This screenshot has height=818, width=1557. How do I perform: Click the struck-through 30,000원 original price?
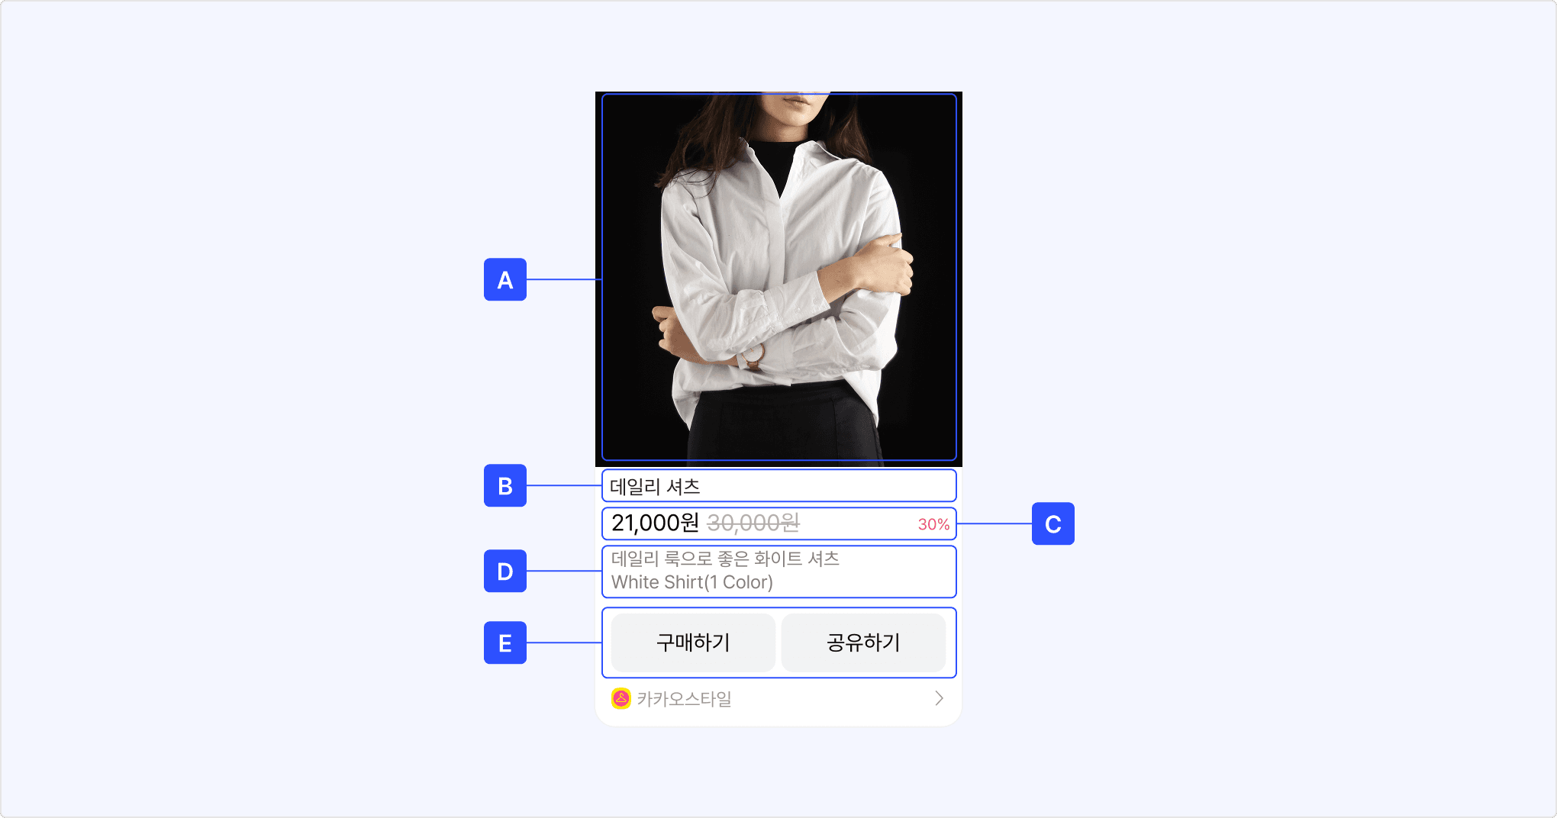point(753,523)
